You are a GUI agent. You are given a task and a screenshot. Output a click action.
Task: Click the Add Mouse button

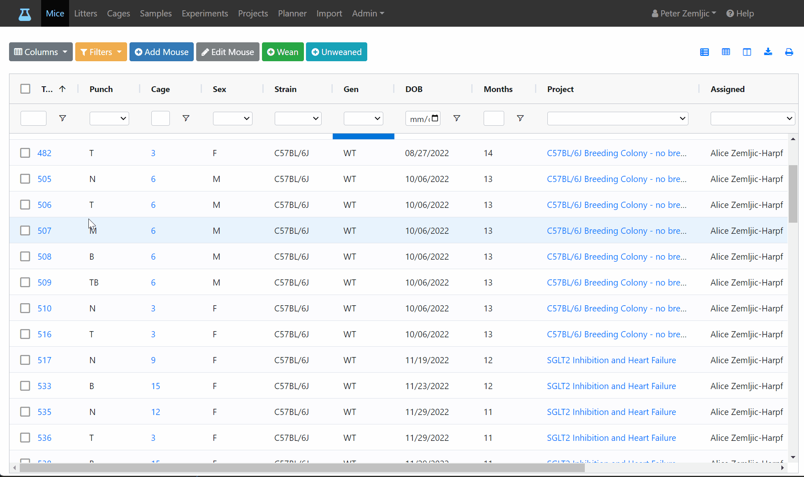(x=162, y=52)
